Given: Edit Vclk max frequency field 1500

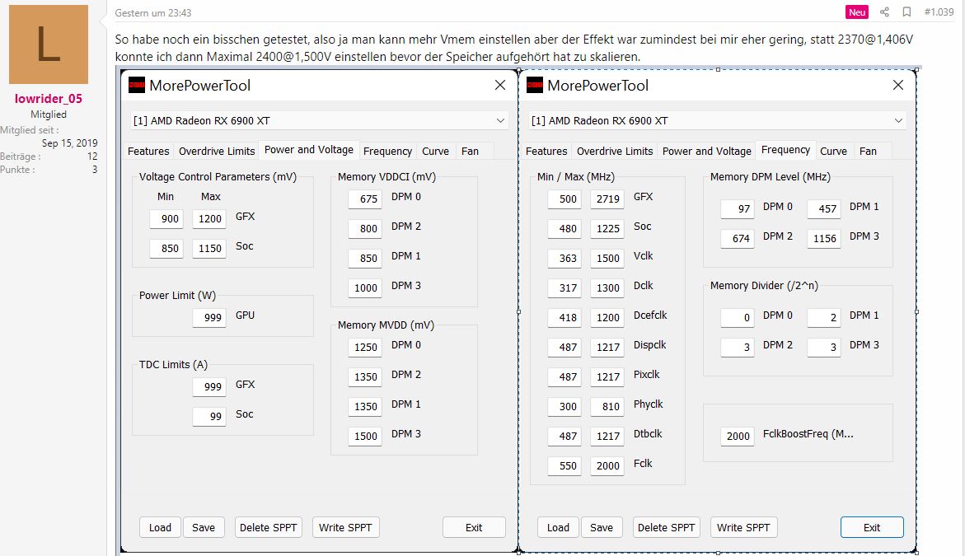Looking at the screenshot, I should click(607, 258).
